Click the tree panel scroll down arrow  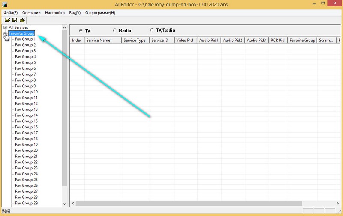click(65, 204)
